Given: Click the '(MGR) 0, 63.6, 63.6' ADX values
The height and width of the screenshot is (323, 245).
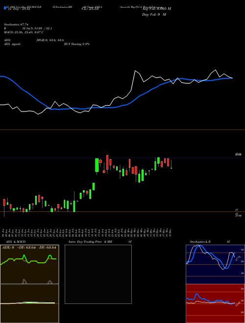Looking at the screenshot, I should pos(50,40).
